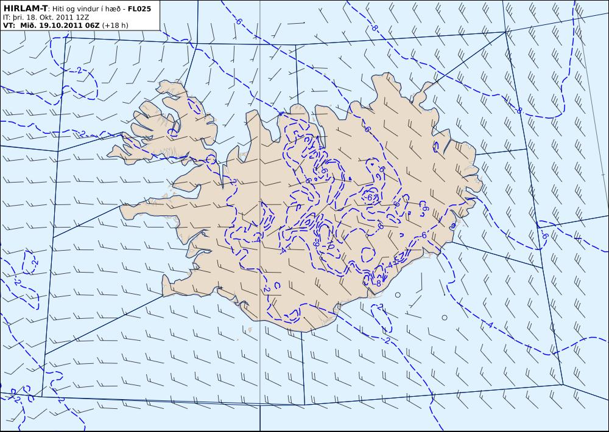Viewport: 609px width, 432px height.
Task: Click the HIRLAM-T model title text
Action: 25,9
